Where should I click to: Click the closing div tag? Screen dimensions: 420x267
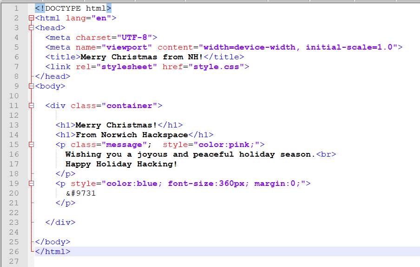[60, 222]
